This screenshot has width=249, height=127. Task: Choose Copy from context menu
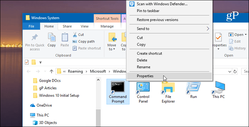(x=169, y=44)
